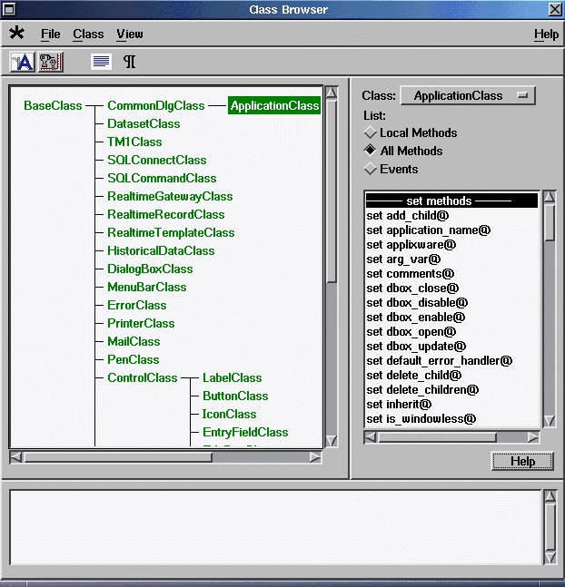The width and height of the screenshot is (565, 587).
Task: Open the View menu
Action: (129, 34)
